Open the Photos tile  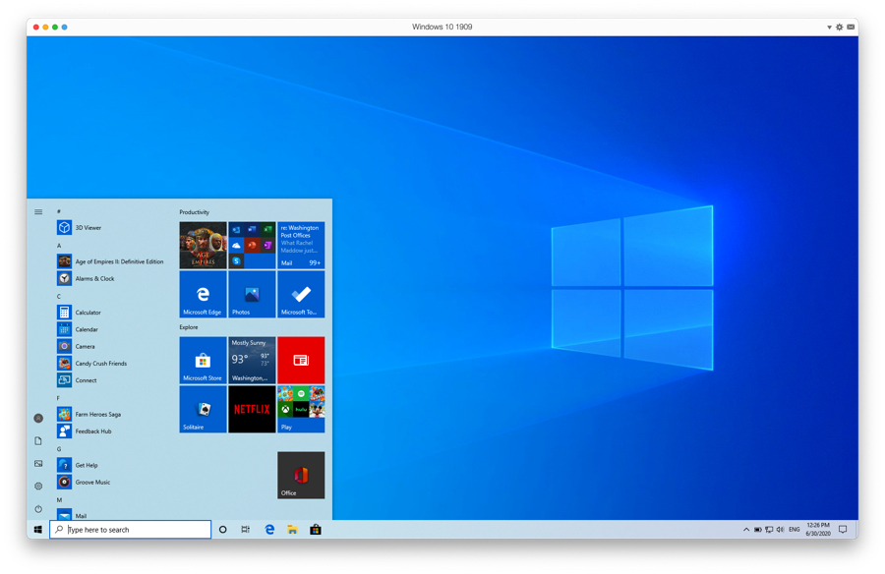click(252, 294)
